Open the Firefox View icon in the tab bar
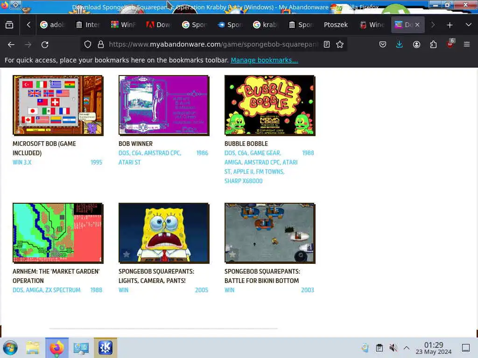The image size is (478, 358). 9,25
